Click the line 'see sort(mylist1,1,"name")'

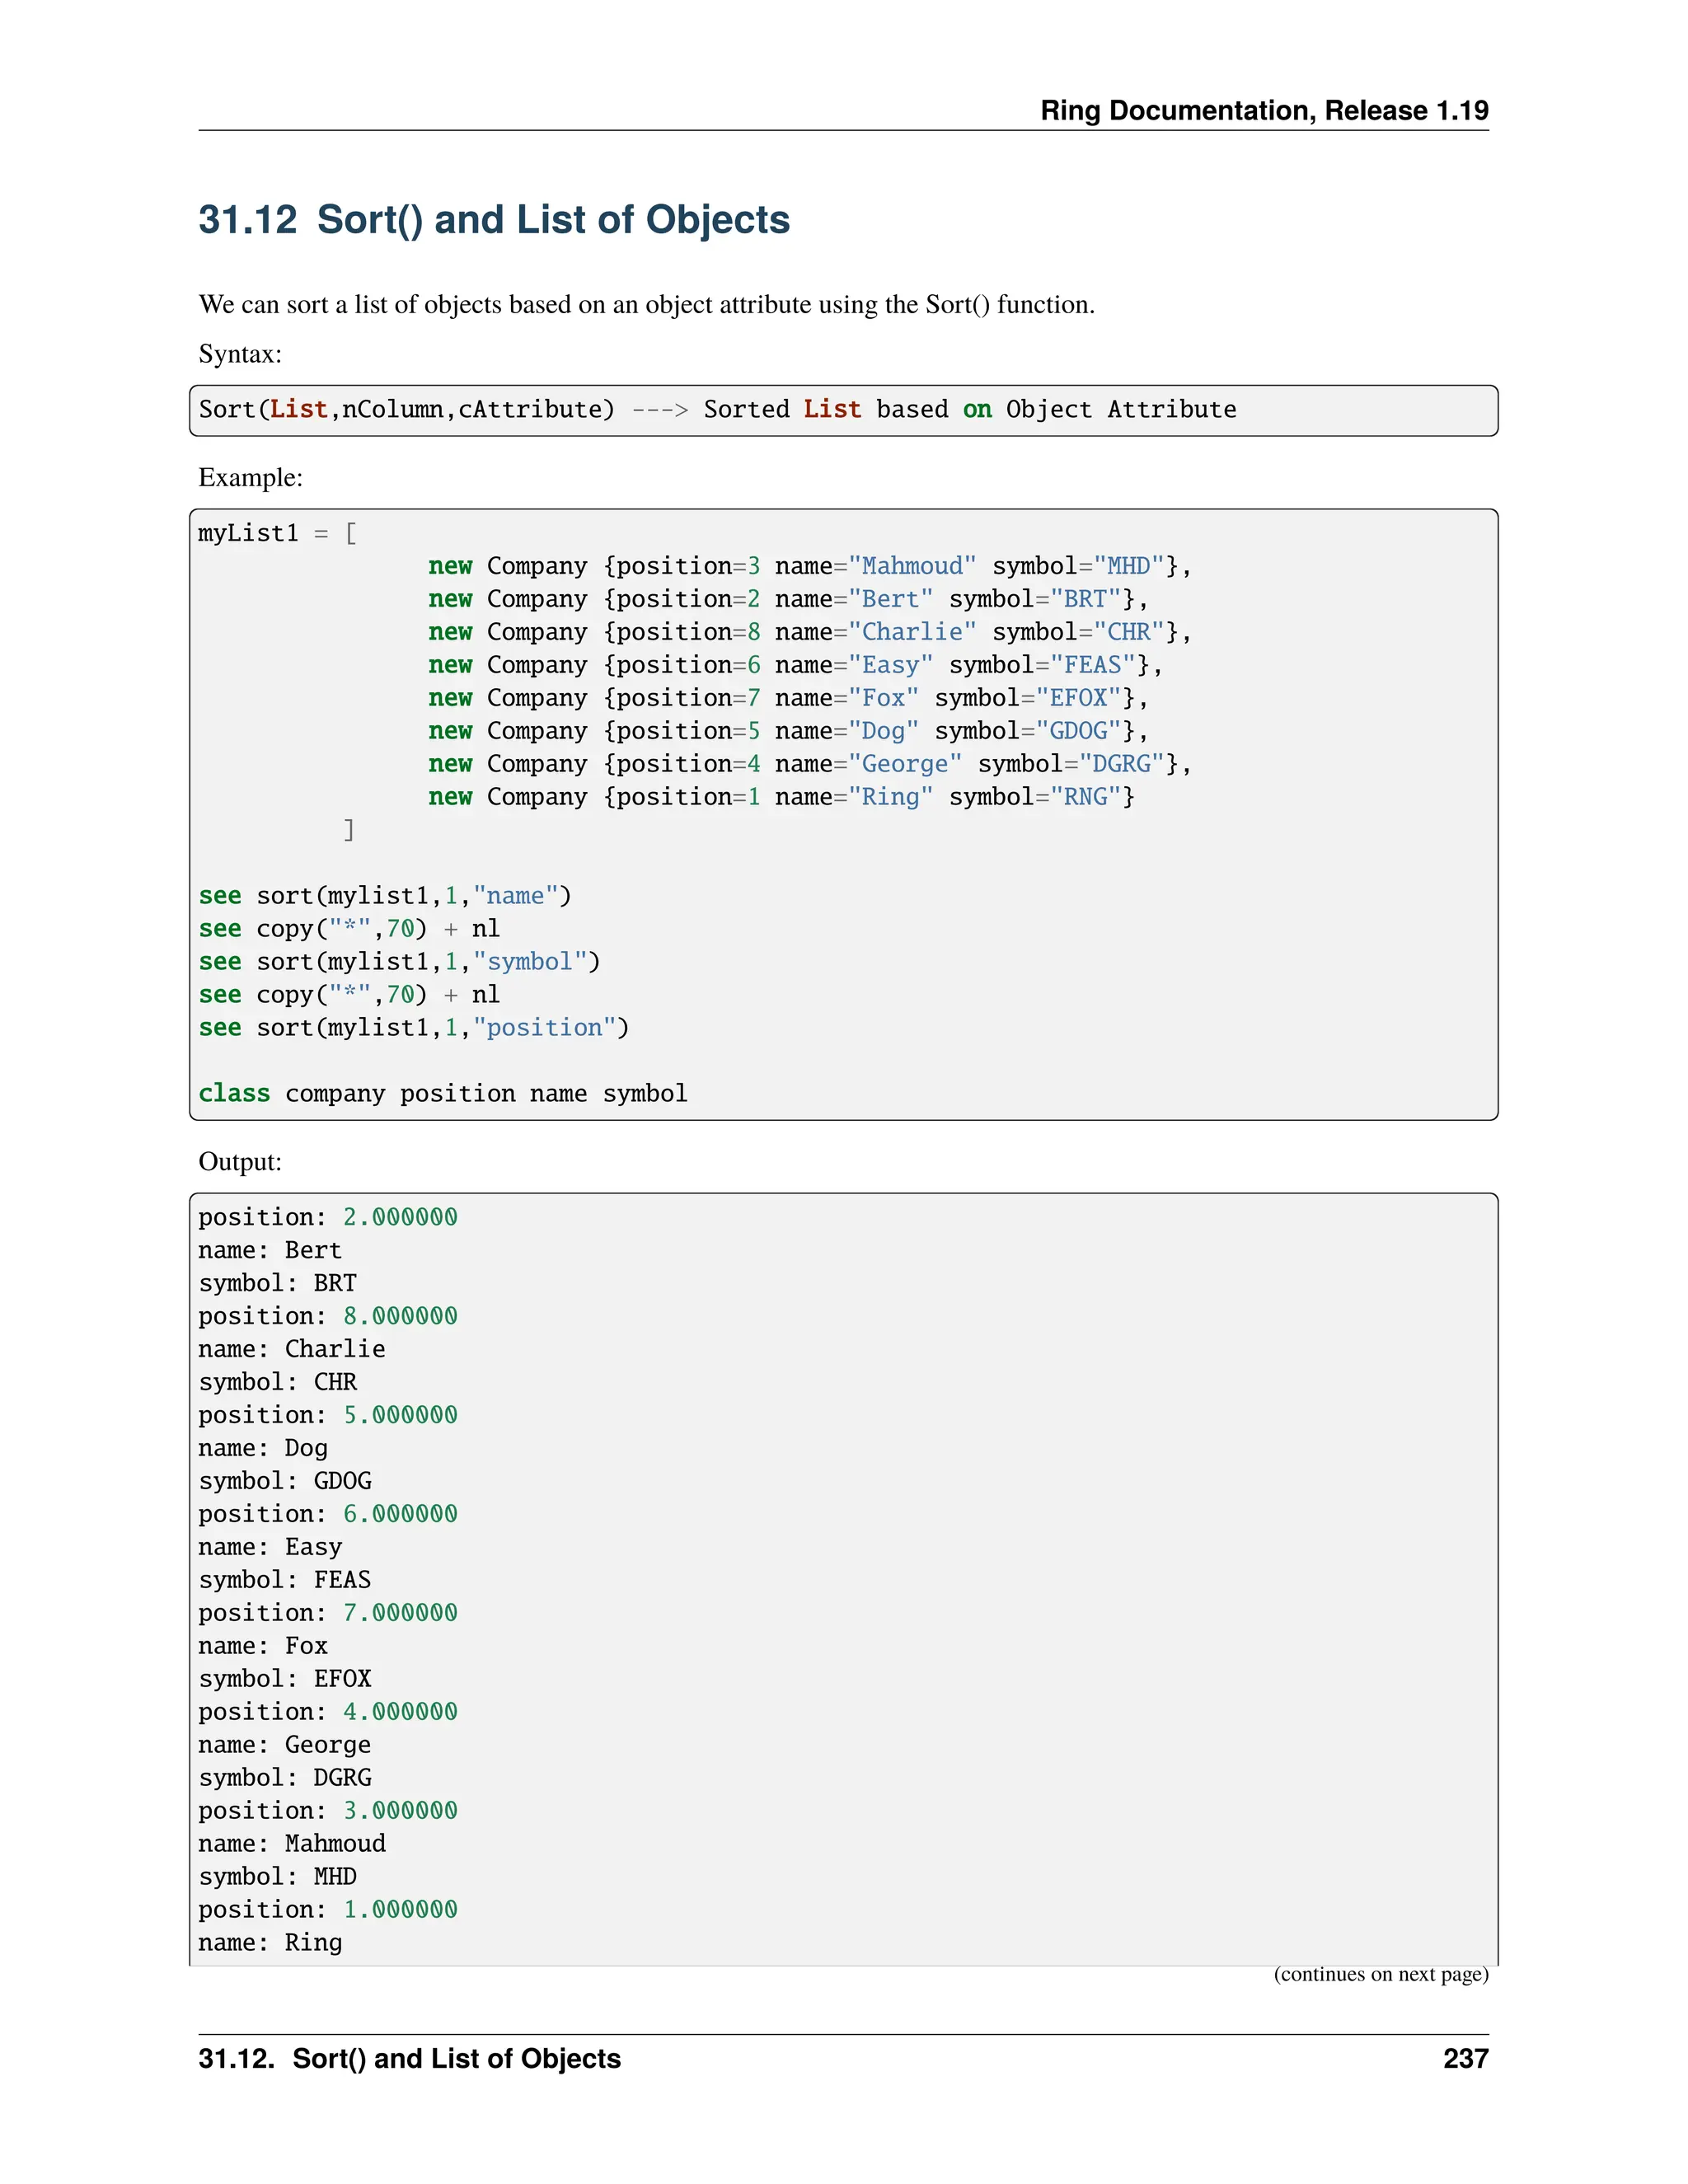[x=385, y=896]
